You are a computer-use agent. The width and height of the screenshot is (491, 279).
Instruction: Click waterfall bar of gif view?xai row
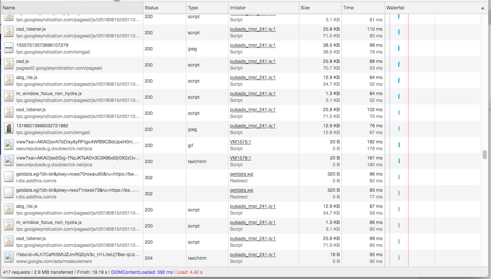tap(399, 145)
